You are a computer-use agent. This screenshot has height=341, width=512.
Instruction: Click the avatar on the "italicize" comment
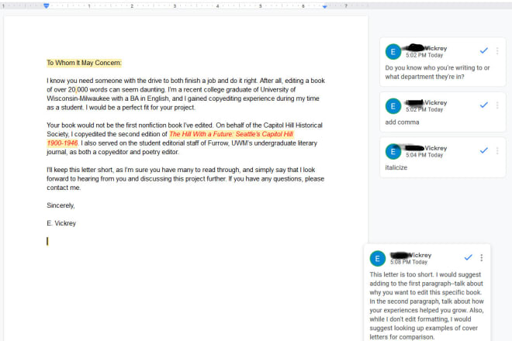click(393, 150)
